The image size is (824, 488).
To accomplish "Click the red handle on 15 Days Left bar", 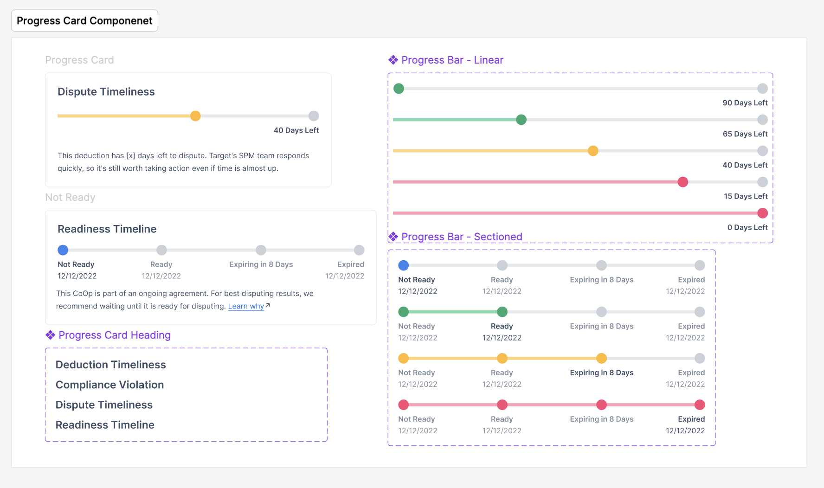I will [x=682, y=182].
